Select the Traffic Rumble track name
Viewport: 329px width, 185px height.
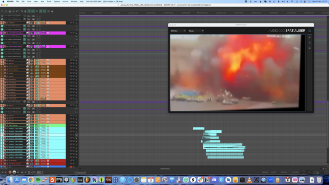point(13,125)
